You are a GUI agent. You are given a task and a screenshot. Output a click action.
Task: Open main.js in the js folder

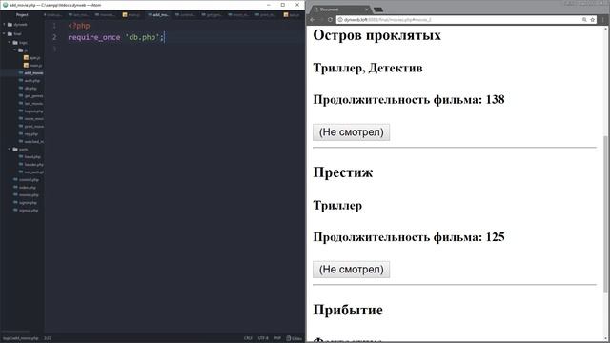click(x=32, y=66)
